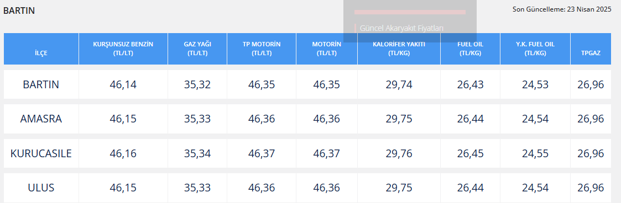Select the TP MOTORİN column header
This screenshot has width=621, height=203.
click(x=262, y=49)
